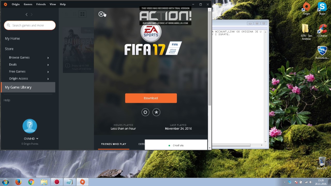This screenshot has height=186, width=331.
Task: Click the 0 Origin Points text
Action: click(30, 144)
